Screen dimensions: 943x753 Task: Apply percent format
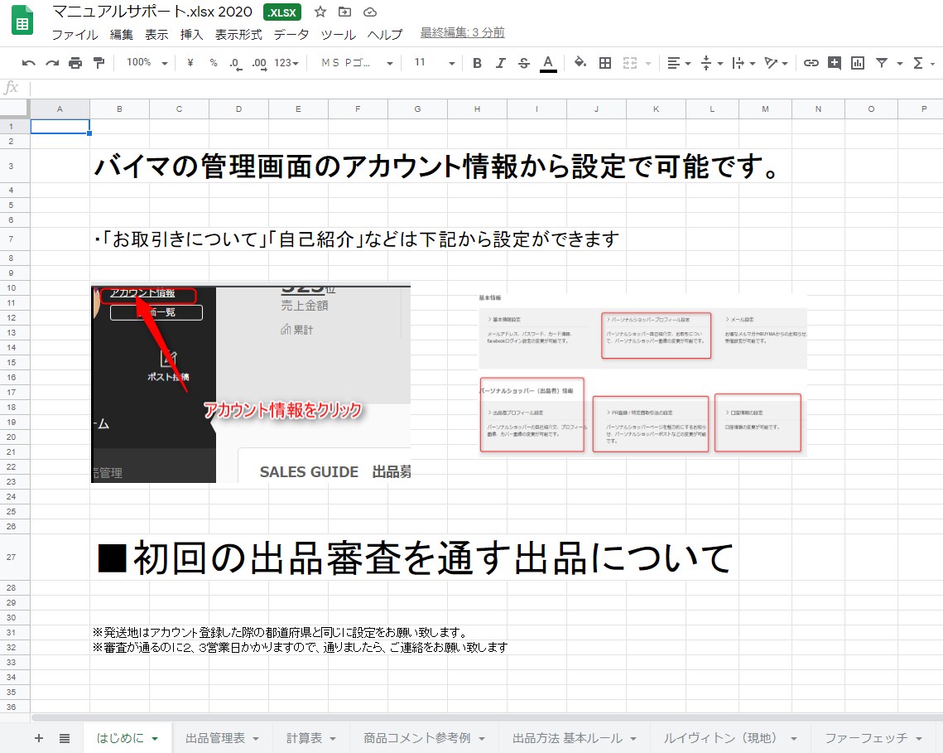(x=214, y=63)
